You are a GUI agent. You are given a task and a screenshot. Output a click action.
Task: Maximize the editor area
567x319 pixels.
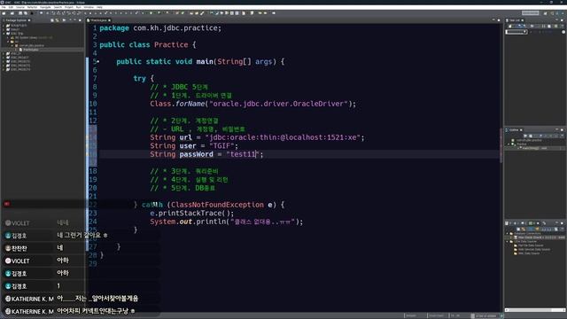coord(499,20)
